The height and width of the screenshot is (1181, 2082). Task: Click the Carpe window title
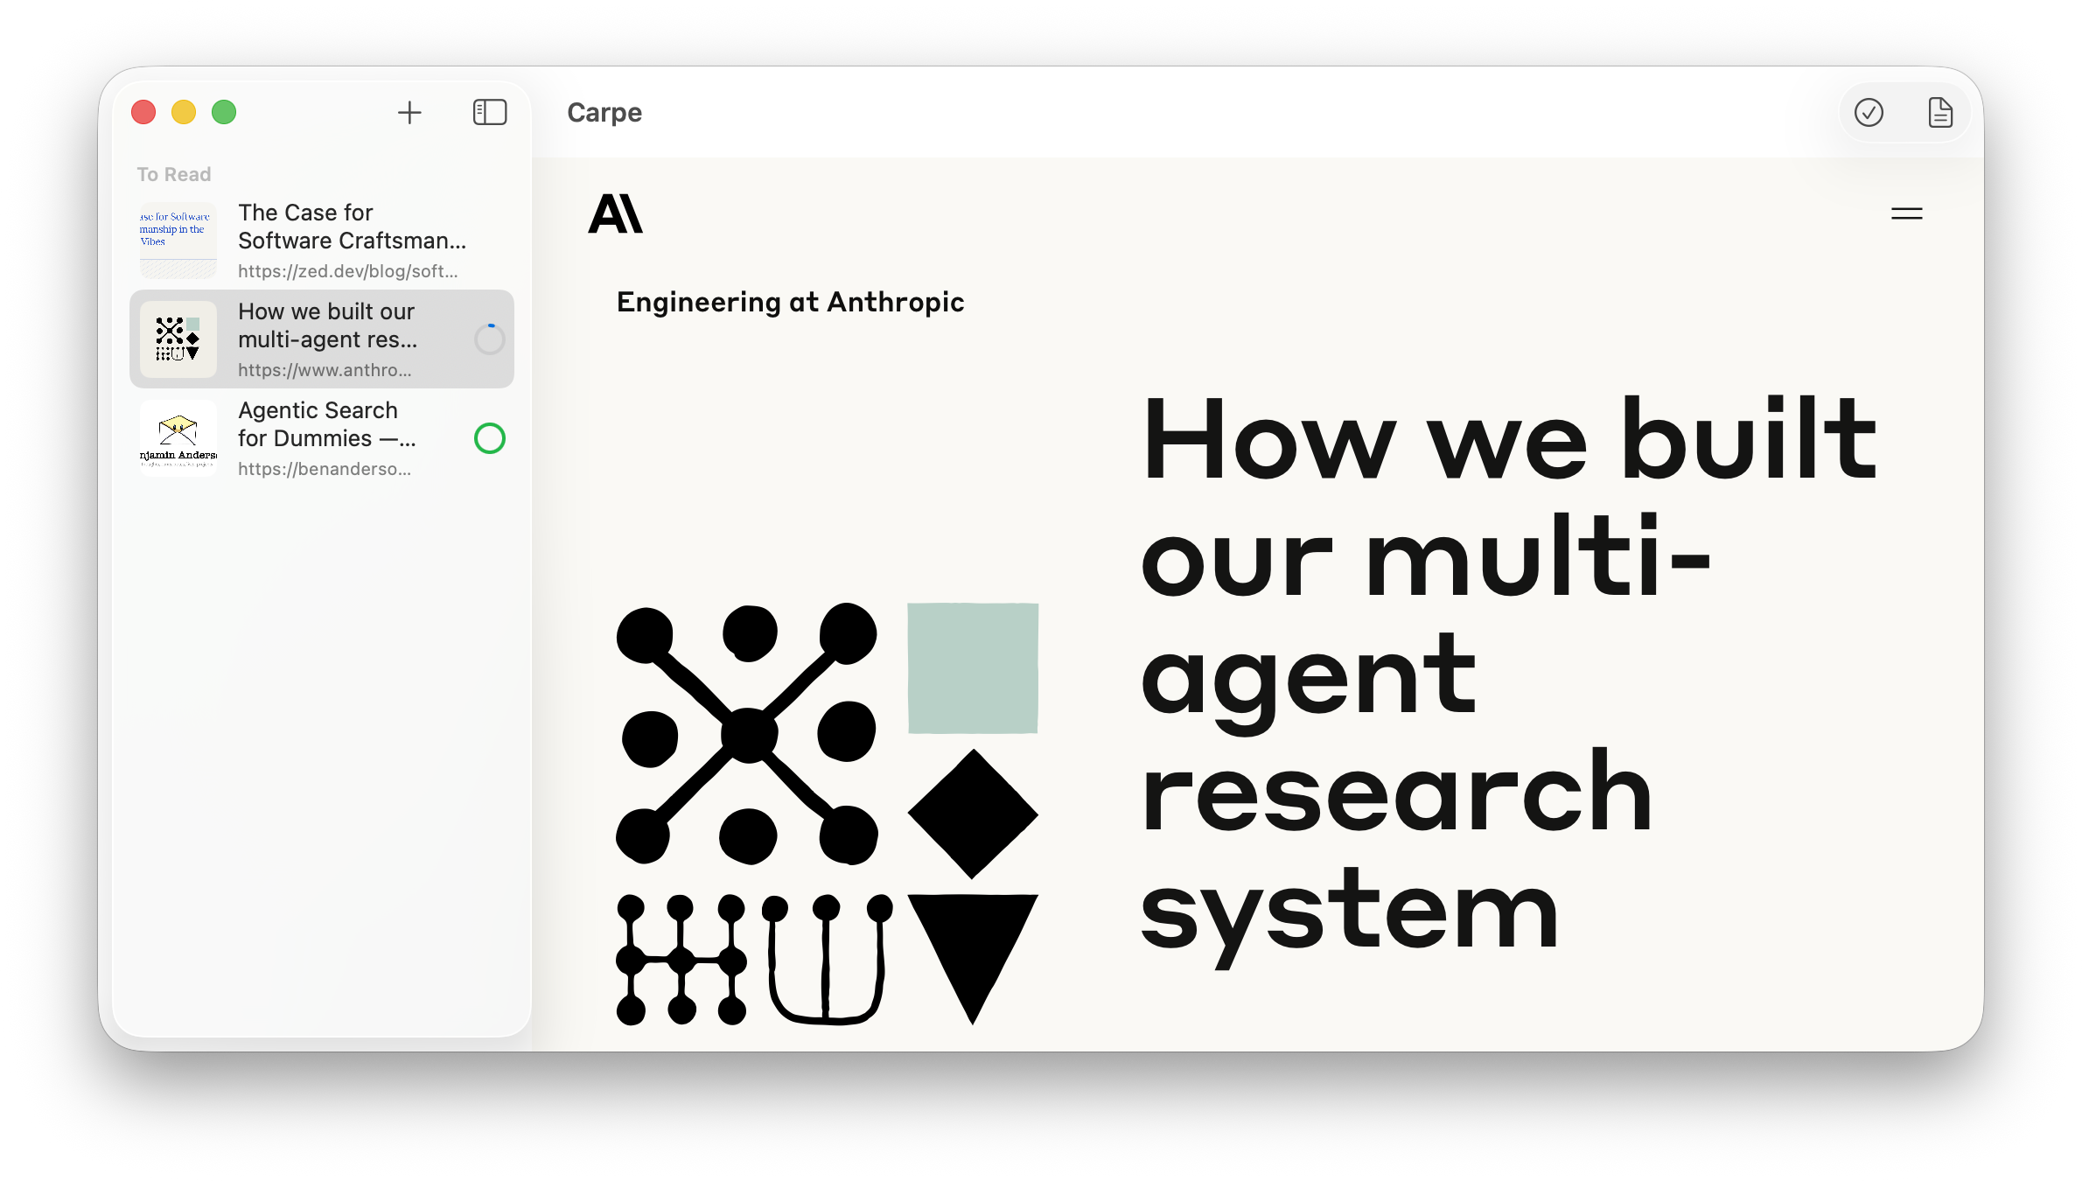tap(604, 113)
